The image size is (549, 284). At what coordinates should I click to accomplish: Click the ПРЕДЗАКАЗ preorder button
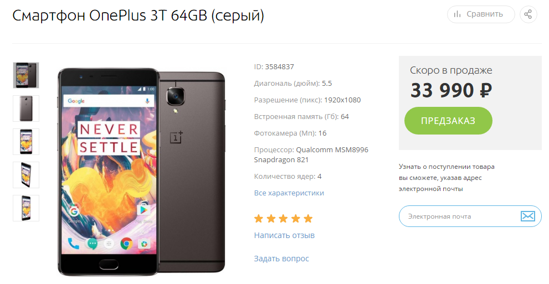pos(448,121)
